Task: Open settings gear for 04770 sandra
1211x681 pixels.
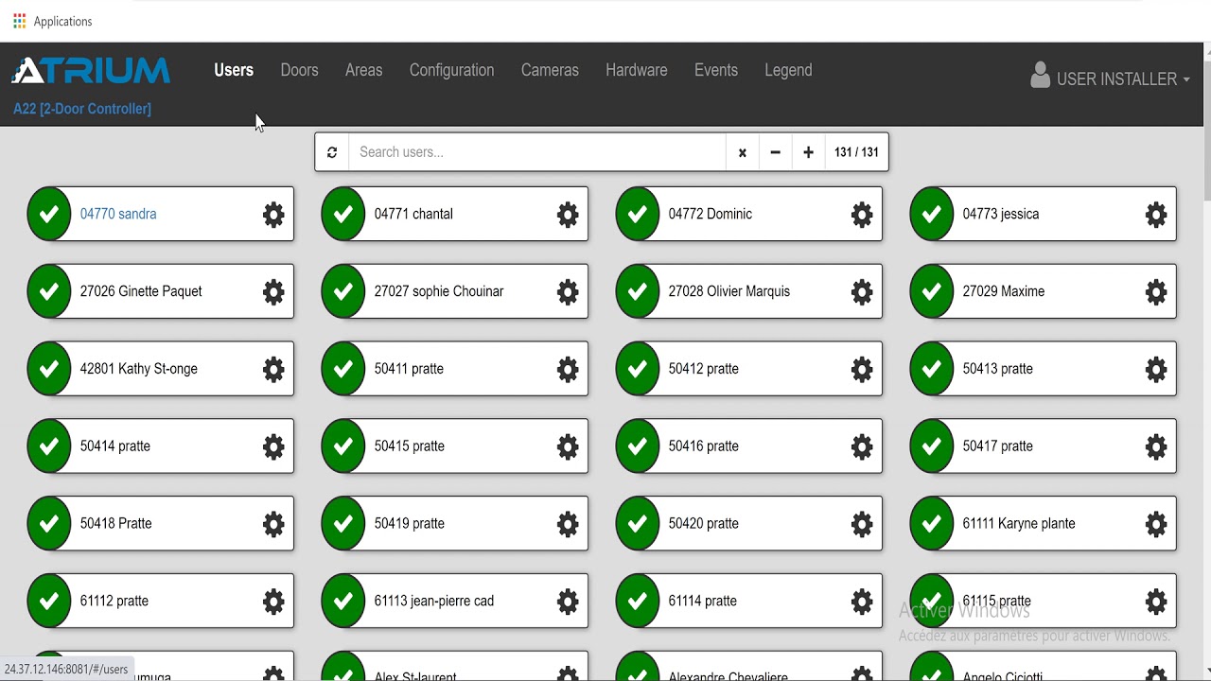Action: click(273, 215)
